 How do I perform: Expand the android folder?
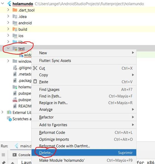8,23
